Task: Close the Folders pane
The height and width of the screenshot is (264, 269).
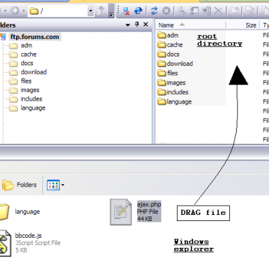Action: point(146,24)
